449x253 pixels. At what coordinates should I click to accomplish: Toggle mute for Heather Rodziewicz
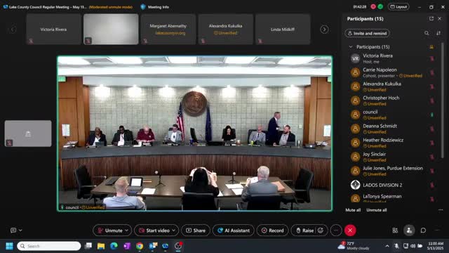click(x=432, y=143)
